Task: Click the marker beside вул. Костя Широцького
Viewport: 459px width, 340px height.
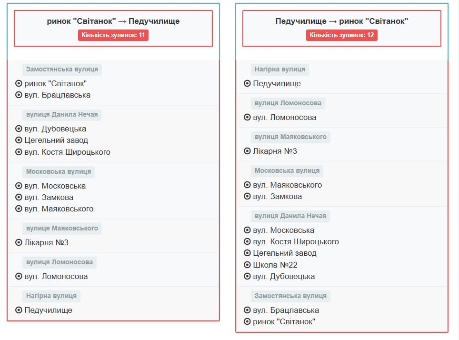Action: pyautogui.click(x=18, y=151)
